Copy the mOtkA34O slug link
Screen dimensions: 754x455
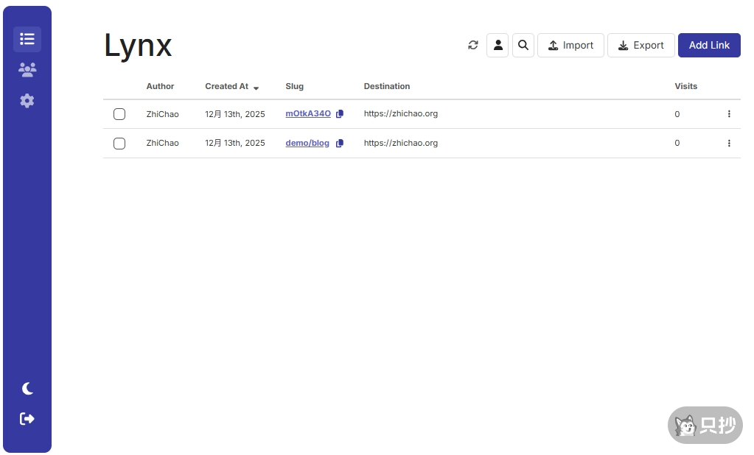pyautogui.click(x=340, y=114)
